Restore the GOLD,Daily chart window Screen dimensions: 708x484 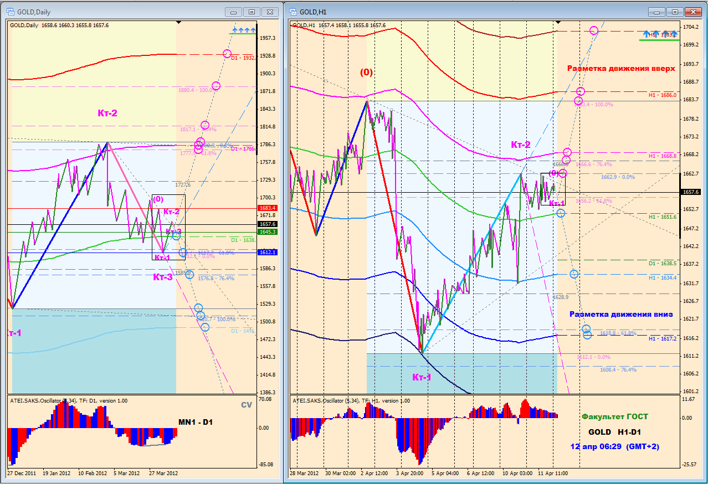(x=252, y=11)
